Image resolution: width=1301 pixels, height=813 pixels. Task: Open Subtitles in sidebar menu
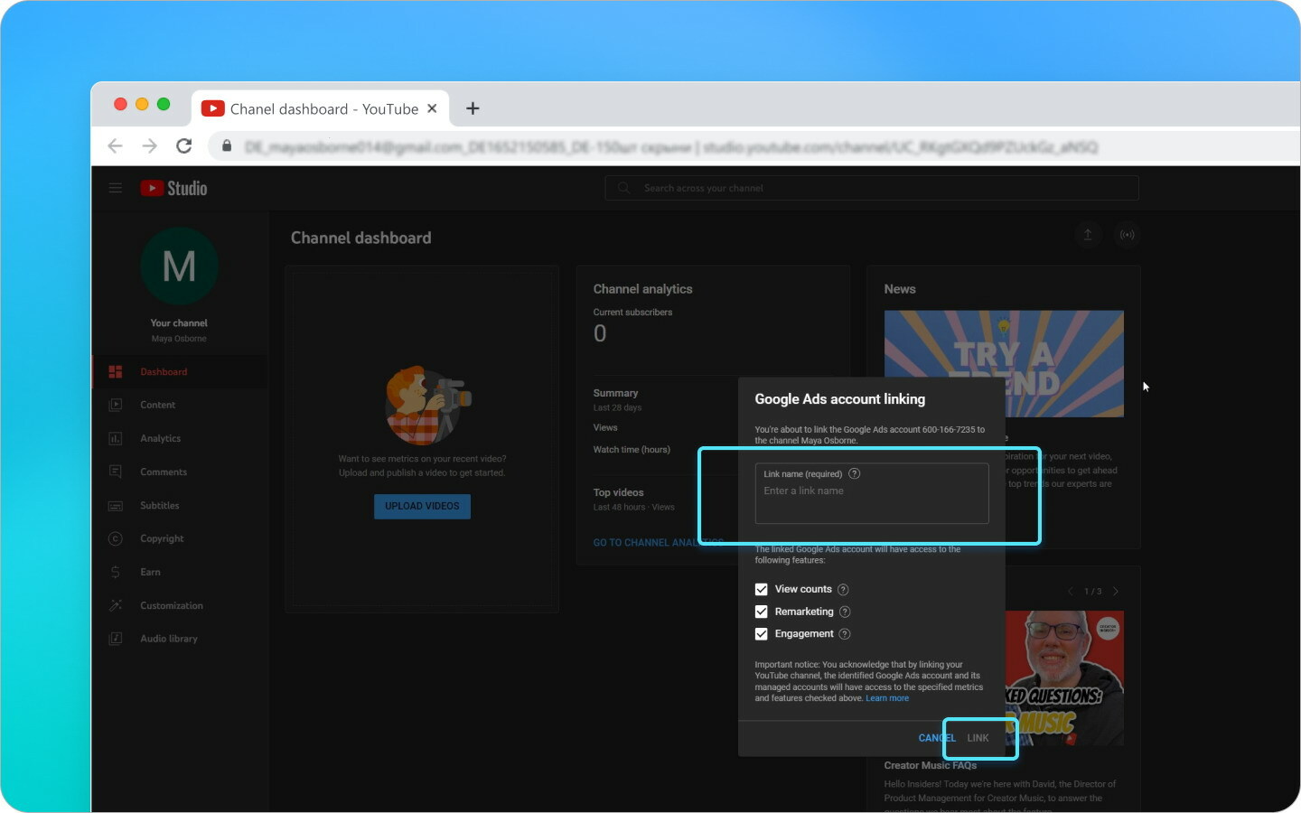pyautogui.click(x=180, y=506)
